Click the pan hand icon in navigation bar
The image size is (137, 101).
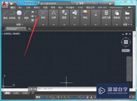coord(129,69)
